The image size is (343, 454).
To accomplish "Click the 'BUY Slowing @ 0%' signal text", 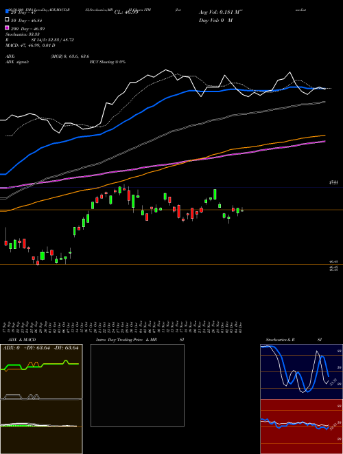I will pos(108,62).
